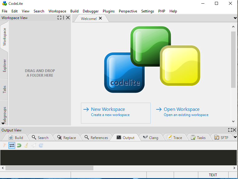The height and width of the screenshot is (179, 238).
Task: Open the File menu
Action: click(x=5, y=11)
